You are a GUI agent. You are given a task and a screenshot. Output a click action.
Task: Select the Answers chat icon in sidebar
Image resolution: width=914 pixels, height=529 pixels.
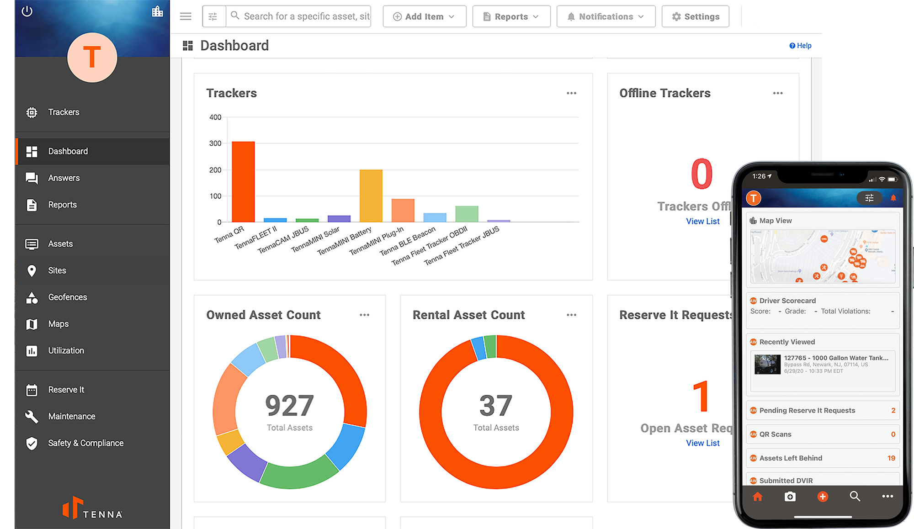32,178
